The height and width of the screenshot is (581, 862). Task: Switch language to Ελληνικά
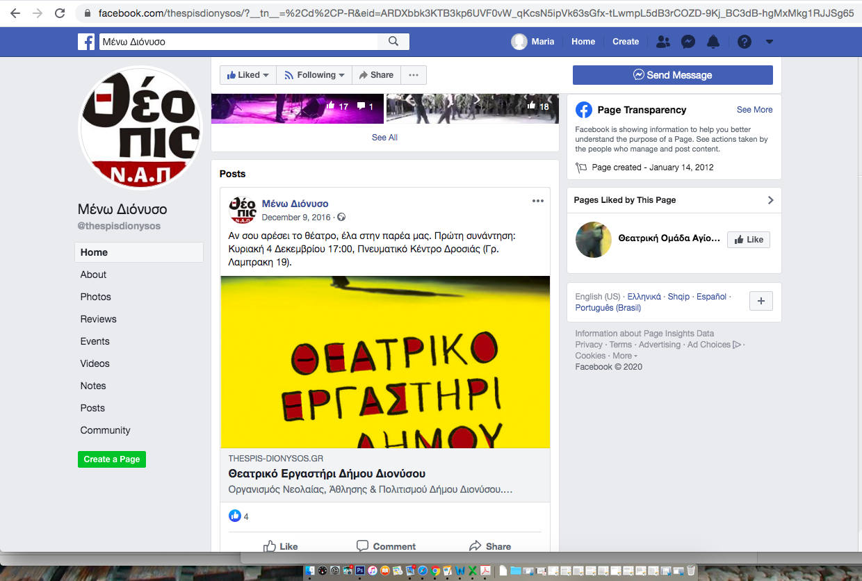[644, 297]
